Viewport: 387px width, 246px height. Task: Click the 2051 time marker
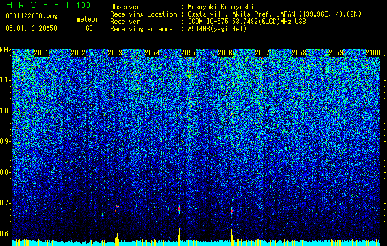pos(41,53)
